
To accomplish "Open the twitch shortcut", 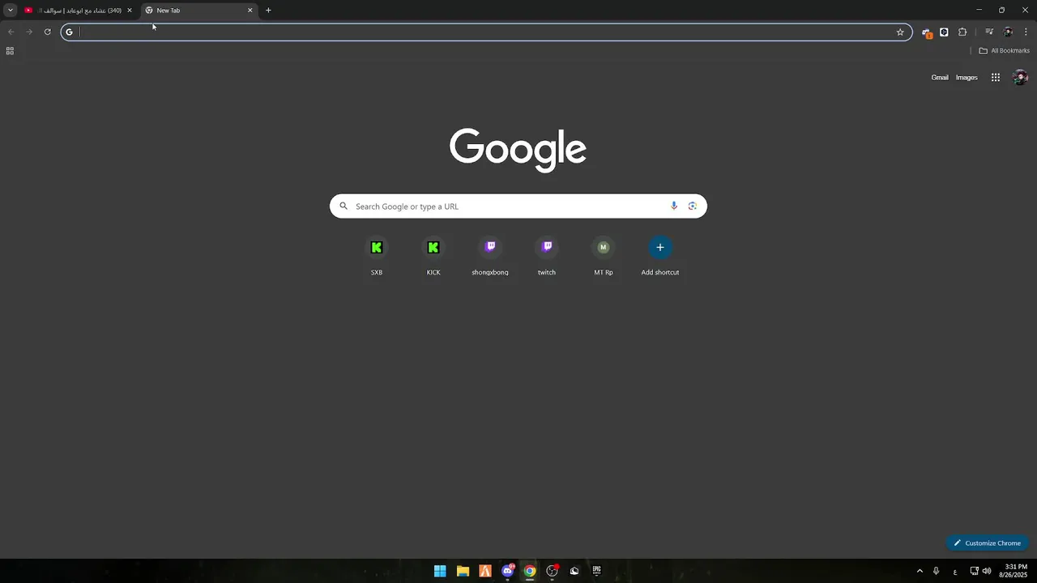I will (x=547, y=257).
